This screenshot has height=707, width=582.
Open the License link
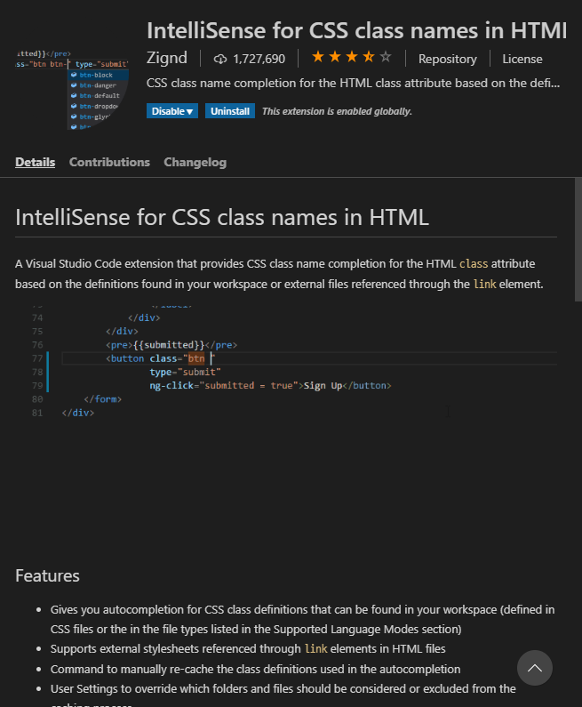coord(522,59)
